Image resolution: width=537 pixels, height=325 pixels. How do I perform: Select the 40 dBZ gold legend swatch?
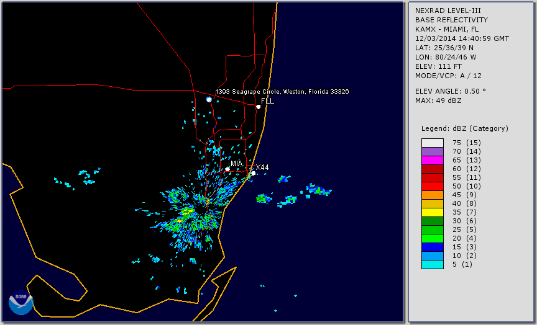[x=433, y=203]
